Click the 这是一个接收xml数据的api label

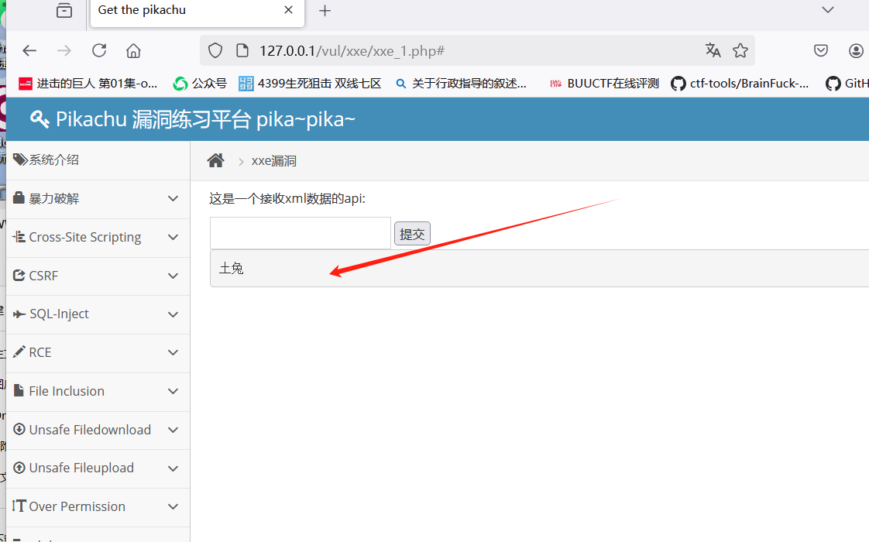287,199
